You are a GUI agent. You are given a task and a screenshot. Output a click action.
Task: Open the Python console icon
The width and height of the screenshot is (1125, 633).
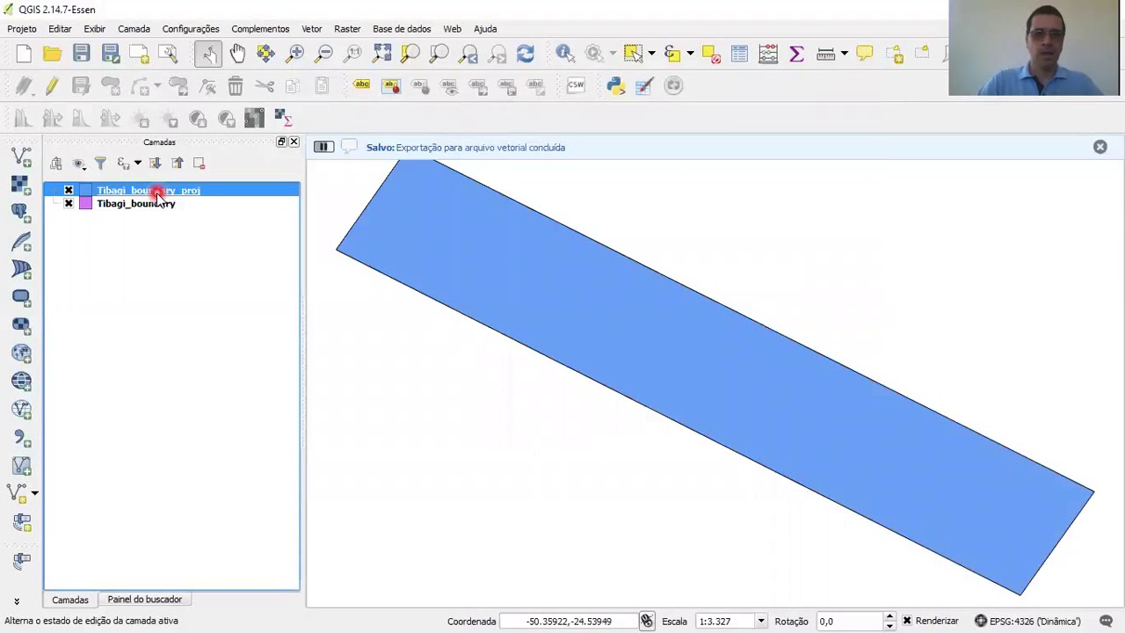click(x=615, y=85)
